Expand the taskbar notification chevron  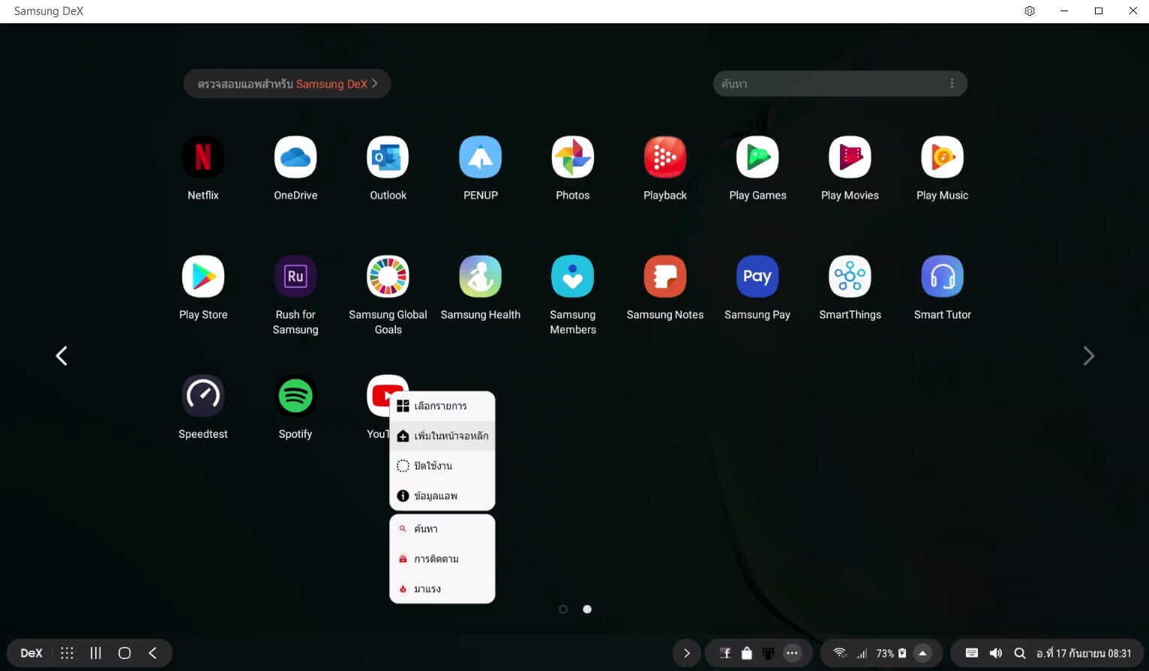click(686, 653)
